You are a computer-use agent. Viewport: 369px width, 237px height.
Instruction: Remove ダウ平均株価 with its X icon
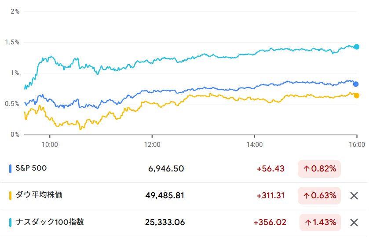coord(354,196)
